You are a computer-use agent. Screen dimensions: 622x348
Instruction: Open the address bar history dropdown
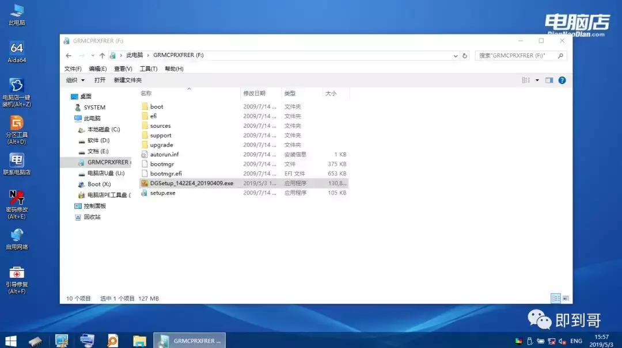455,56
